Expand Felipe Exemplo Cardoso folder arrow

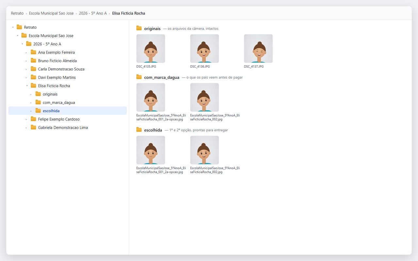click(26, 119)
